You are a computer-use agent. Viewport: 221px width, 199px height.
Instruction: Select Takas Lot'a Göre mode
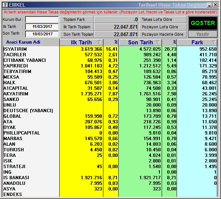(x=163, y=19)
